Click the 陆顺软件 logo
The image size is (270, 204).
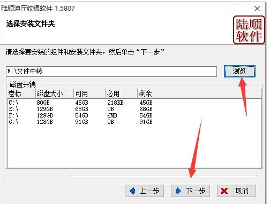(249, 30)
